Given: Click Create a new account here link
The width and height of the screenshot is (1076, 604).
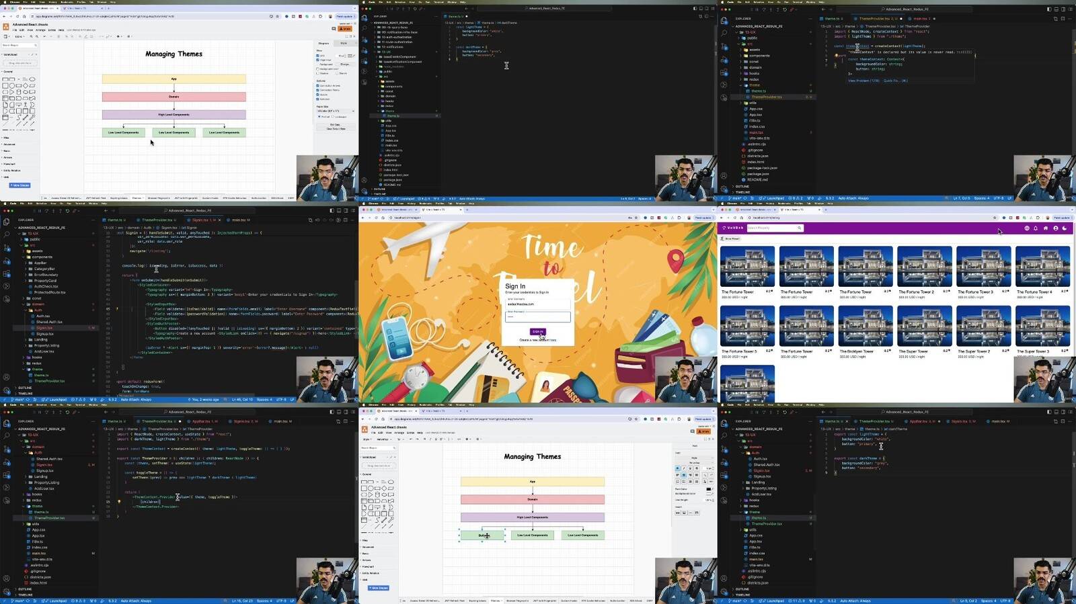Looking at the screenshot, I should tap(537, 340).
